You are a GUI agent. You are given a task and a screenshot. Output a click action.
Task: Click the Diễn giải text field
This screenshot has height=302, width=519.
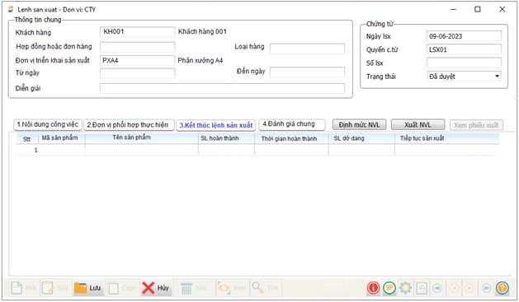pyautogui.click(x=223, y=88)
